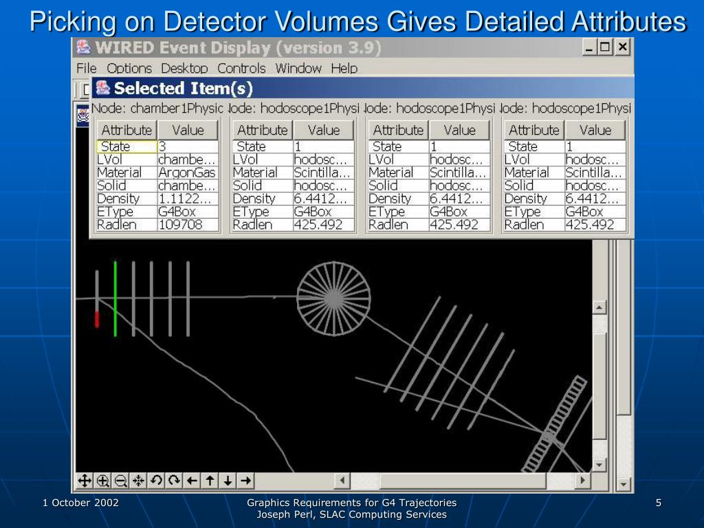The height and width of the screenshot is (528, 704).
Task: Click the WIRED Event Display title icon
Action: tap(83, 47)
